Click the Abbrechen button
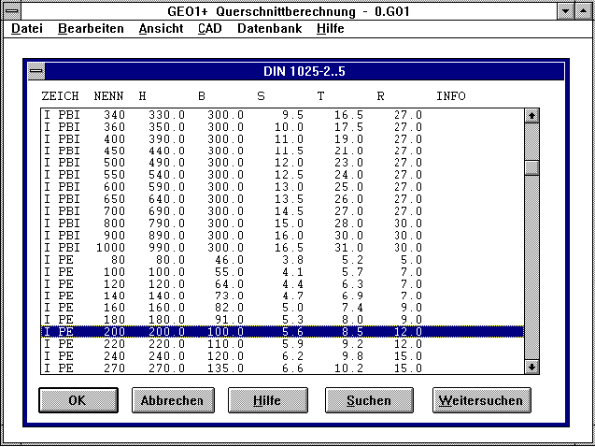Viewport: 595px width, 447px height. coord(173,400)
